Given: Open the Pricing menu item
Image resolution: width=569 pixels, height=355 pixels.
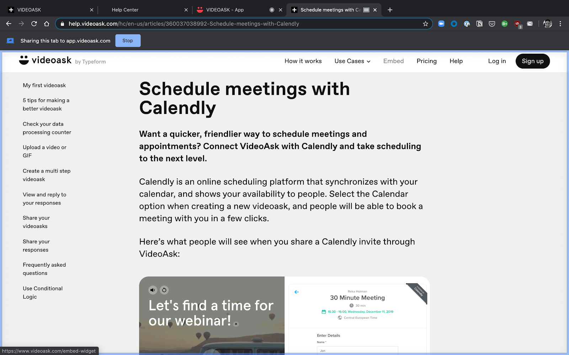Looking at the screenshot, I should tap(426, 61).
